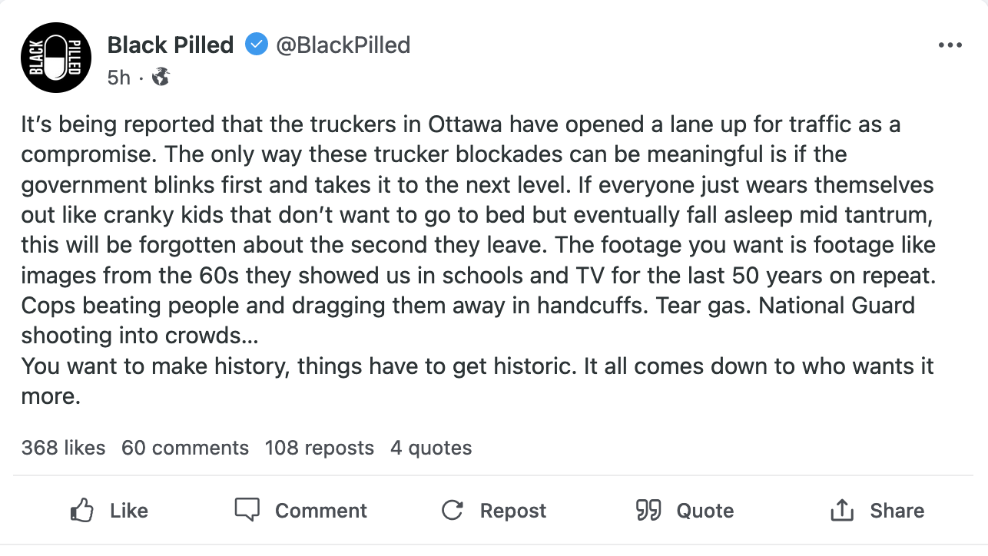
Task: Click the speech bubble Comment icon
Action: (247, 511)
